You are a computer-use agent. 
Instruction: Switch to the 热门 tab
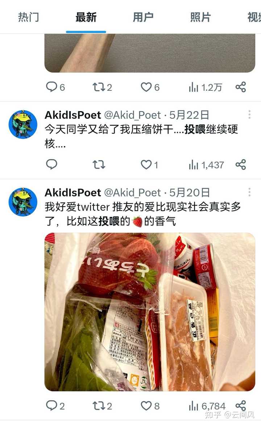coord(29,17)
